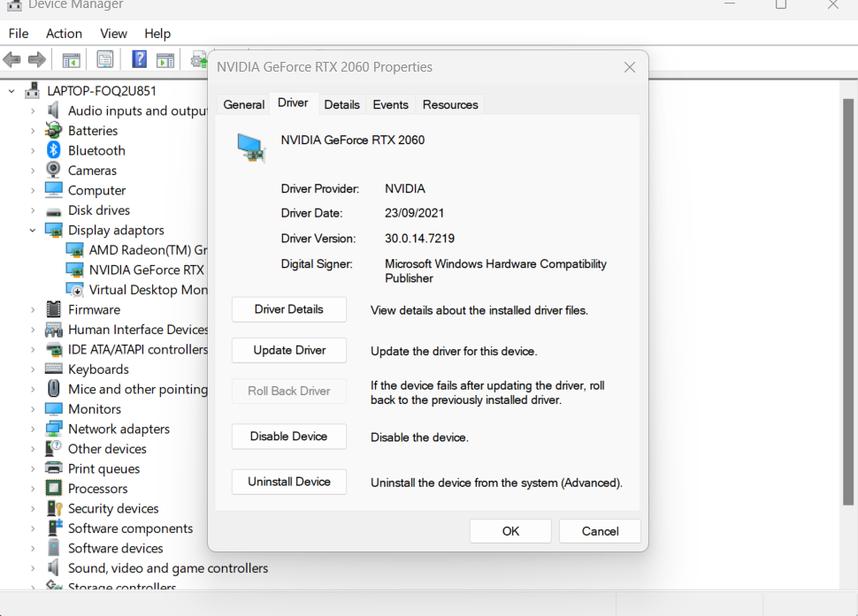Select AMD Radeon(TM) Graphics device entry
Image resolution: width=858 pixels, height=616 pixels.
point(147,250)
